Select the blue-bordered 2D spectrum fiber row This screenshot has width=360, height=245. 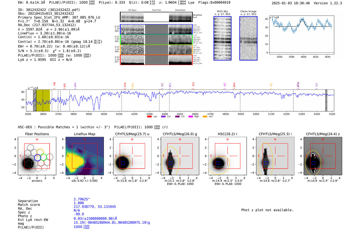tap(156, 29)
